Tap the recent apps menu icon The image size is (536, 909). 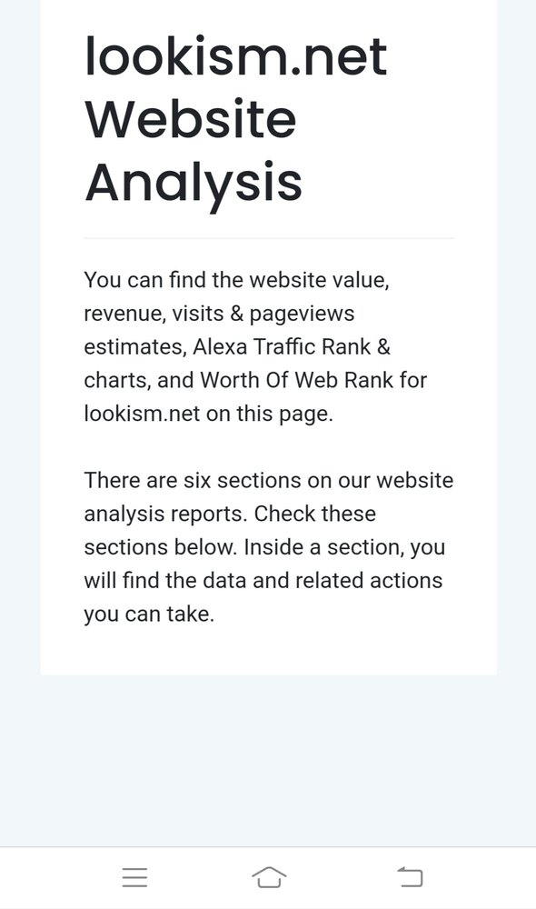134,877
